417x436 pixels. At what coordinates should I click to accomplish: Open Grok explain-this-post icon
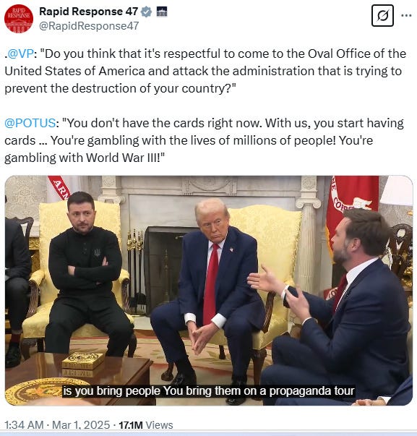382,16
